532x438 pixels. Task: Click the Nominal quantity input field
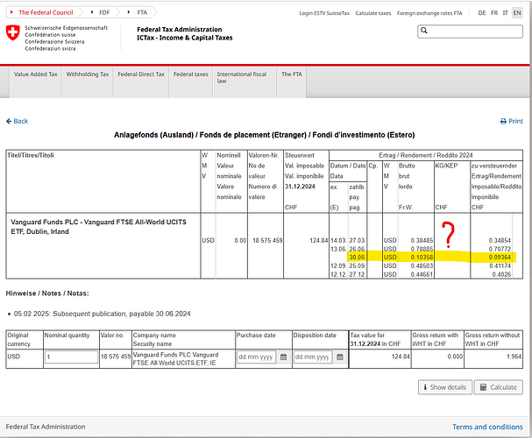pos(70,357)
